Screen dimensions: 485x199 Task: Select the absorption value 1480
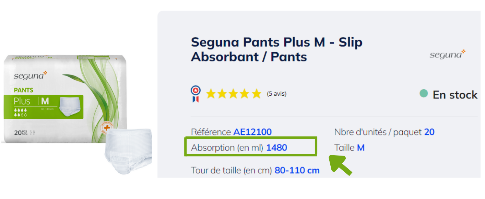click(276, 148)
